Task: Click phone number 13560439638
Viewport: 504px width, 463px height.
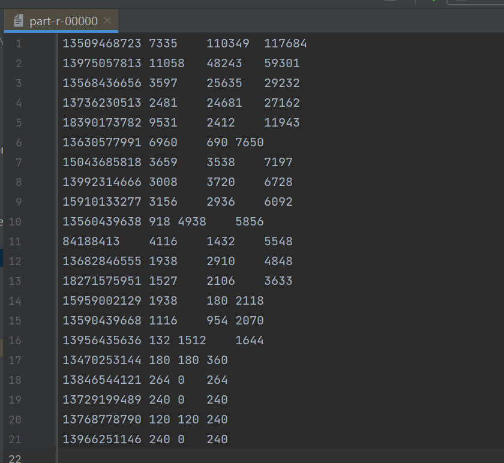Action: click(x=101, y=222)
